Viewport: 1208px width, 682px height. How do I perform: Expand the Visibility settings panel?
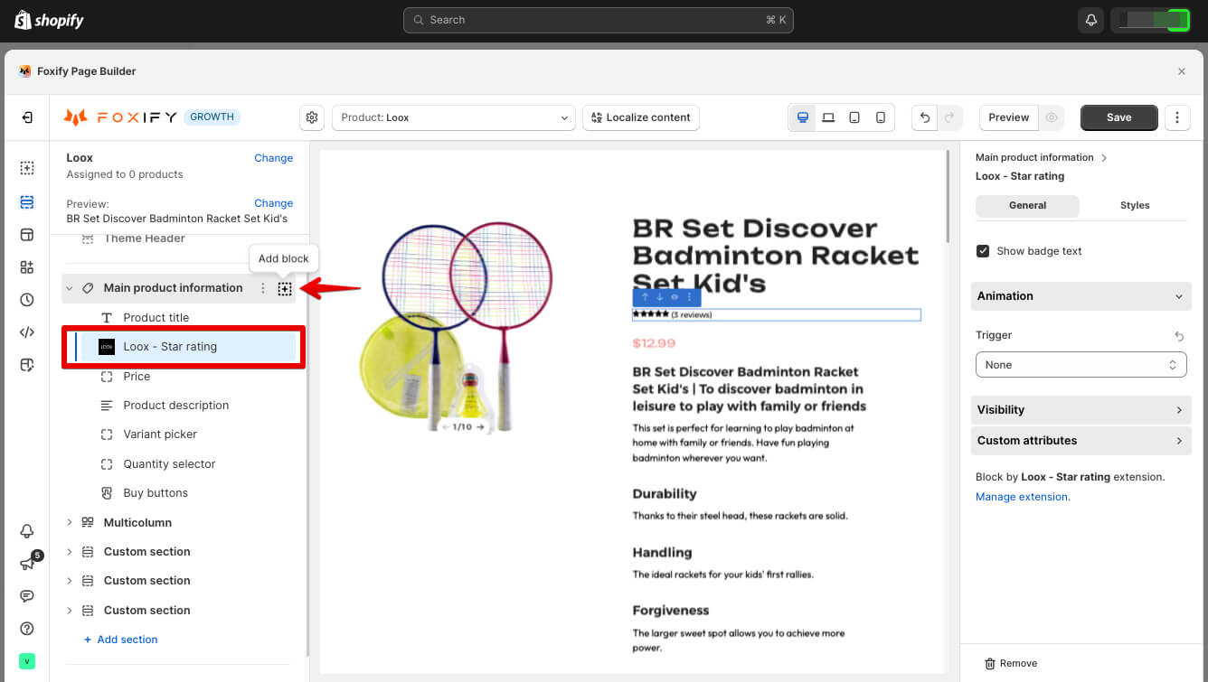(1081, 410)
